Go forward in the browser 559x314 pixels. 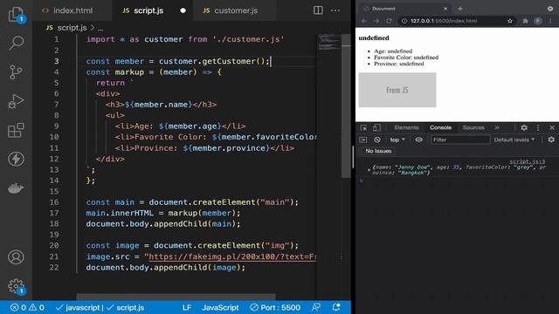click(376, 21)
